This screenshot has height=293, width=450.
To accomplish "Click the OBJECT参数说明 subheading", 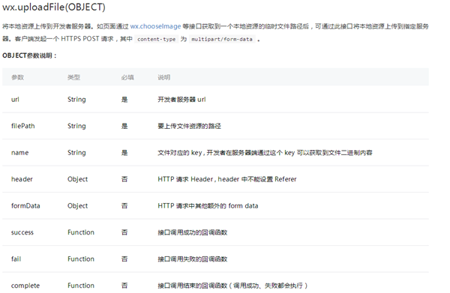I will [x=29, y=55].
